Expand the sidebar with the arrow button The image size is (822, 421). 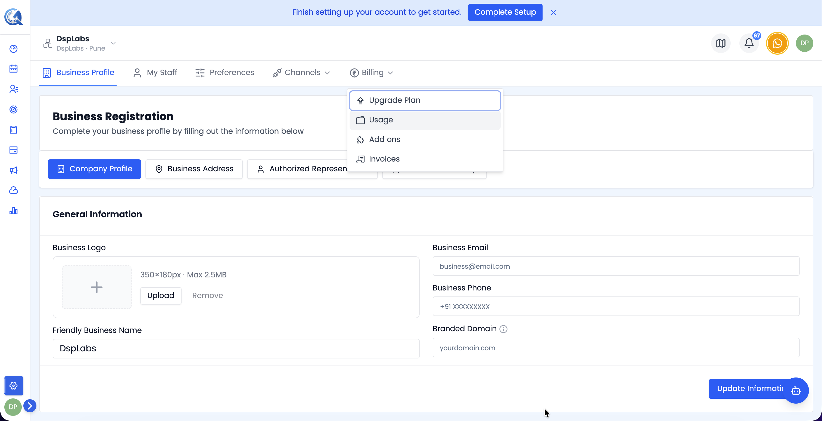[30, 406]
